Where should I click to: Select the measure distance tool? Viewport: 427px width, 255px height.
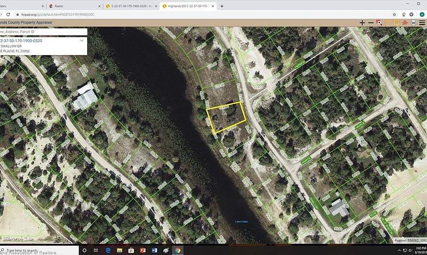[x=388, y=23]
